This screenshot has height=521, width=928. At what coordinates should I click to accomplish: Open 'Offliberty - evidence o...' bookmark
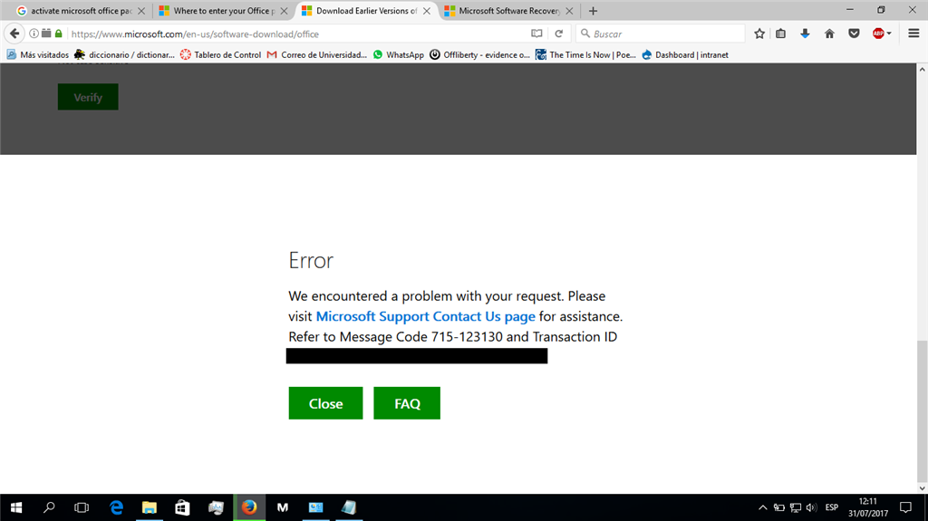[480, 54]
